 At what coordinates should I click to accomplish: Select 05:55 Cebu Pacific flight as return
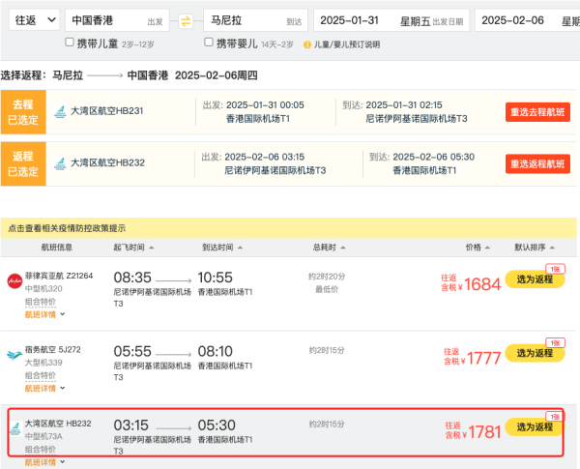pos(535,353)
